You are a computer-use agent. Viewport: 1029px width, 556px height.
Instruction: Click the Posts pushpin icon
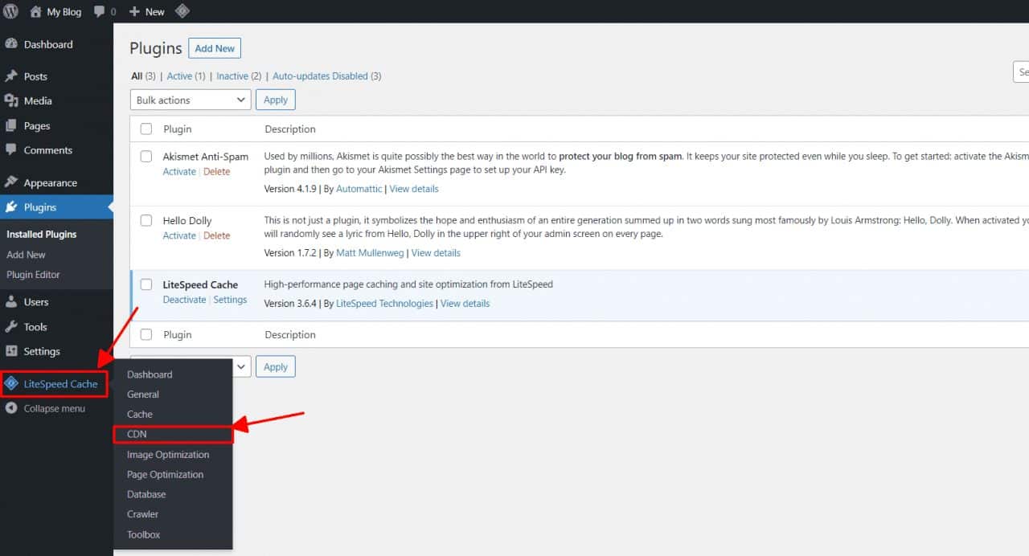11,76
